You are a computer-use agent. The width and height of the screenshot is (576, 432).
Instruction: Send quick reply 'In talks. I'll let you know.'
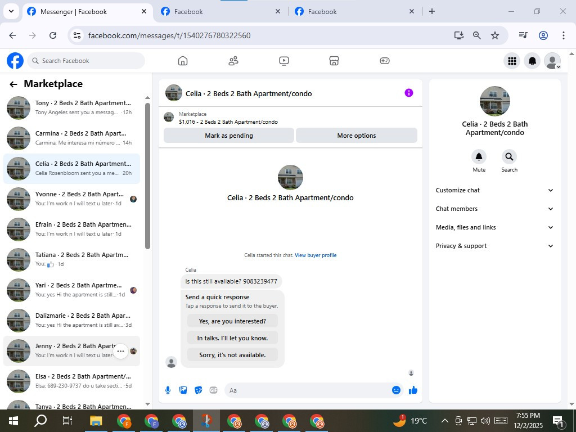tap(232, 338)
